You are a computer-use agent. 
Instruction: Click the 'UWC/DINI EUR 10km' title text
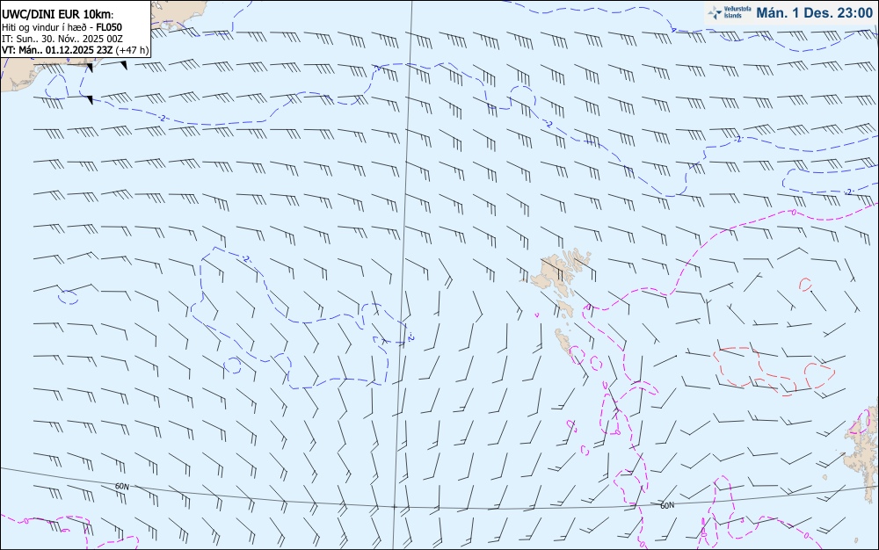click(x=58, y=15)
